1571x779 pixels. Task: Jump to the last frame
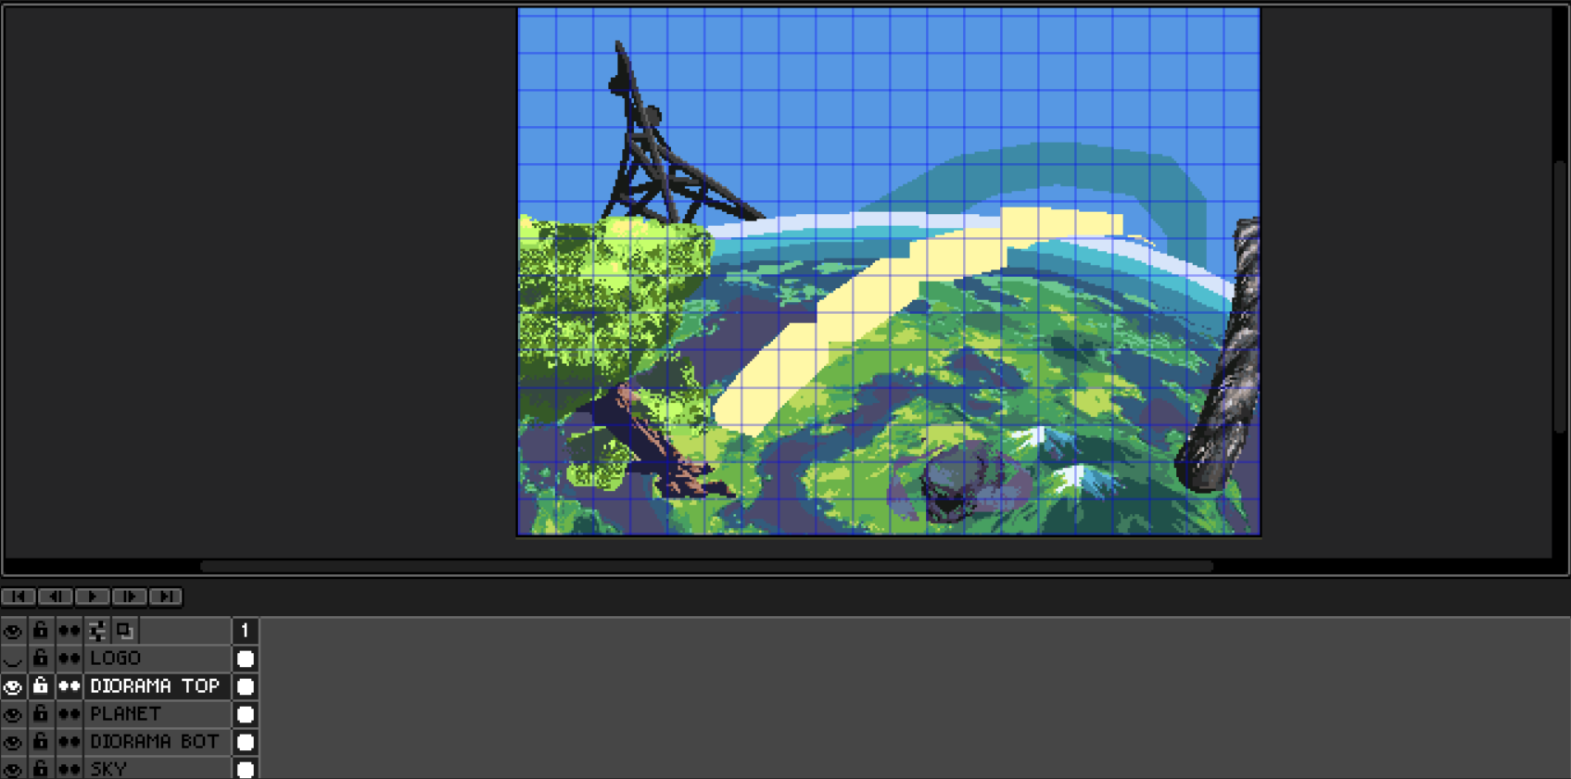click(166, 597)
